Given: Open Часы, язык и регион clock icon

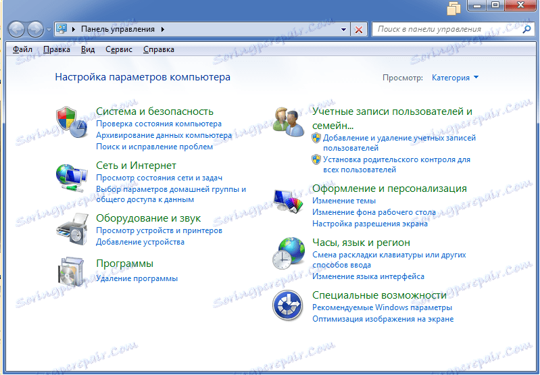Looking at the screenshot, I should (289, 253).
